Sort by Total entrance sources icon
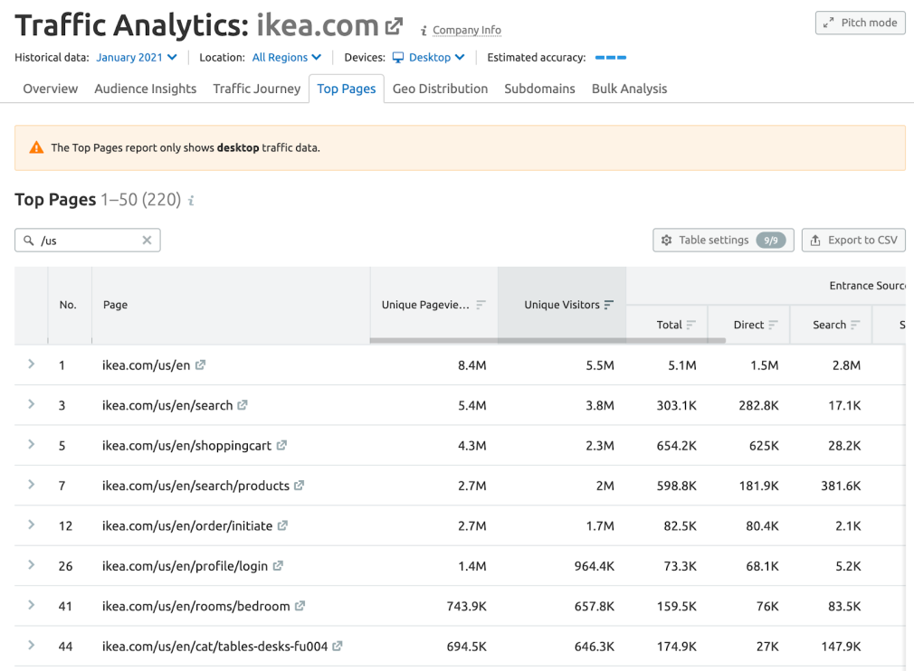This screenshot has height=671, width=914. click(691, 325)
